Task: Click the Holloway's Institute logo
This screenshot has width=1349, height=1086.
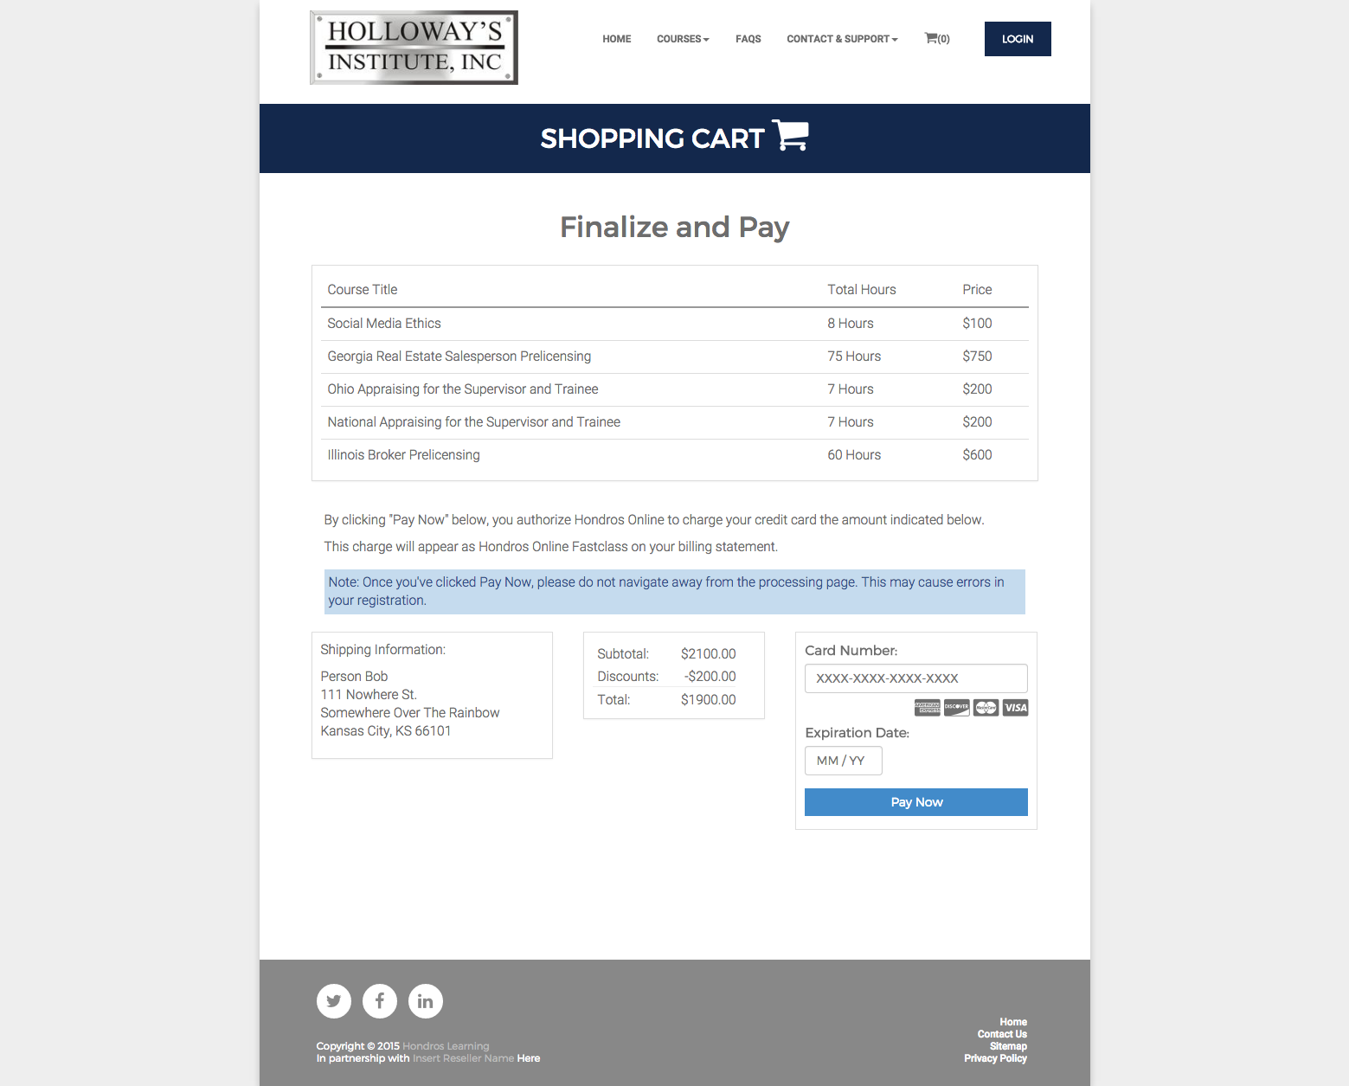Action: 414,48
